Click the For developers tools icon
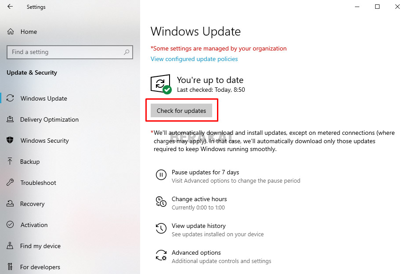Screen dimensions: 405x274 (x=10, y=267)
